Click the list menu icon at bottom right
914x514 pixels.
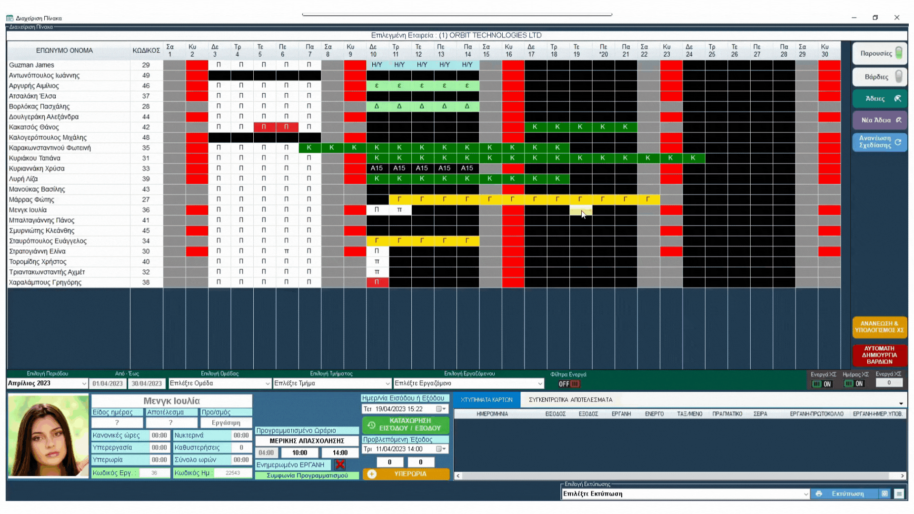(899, 494)
